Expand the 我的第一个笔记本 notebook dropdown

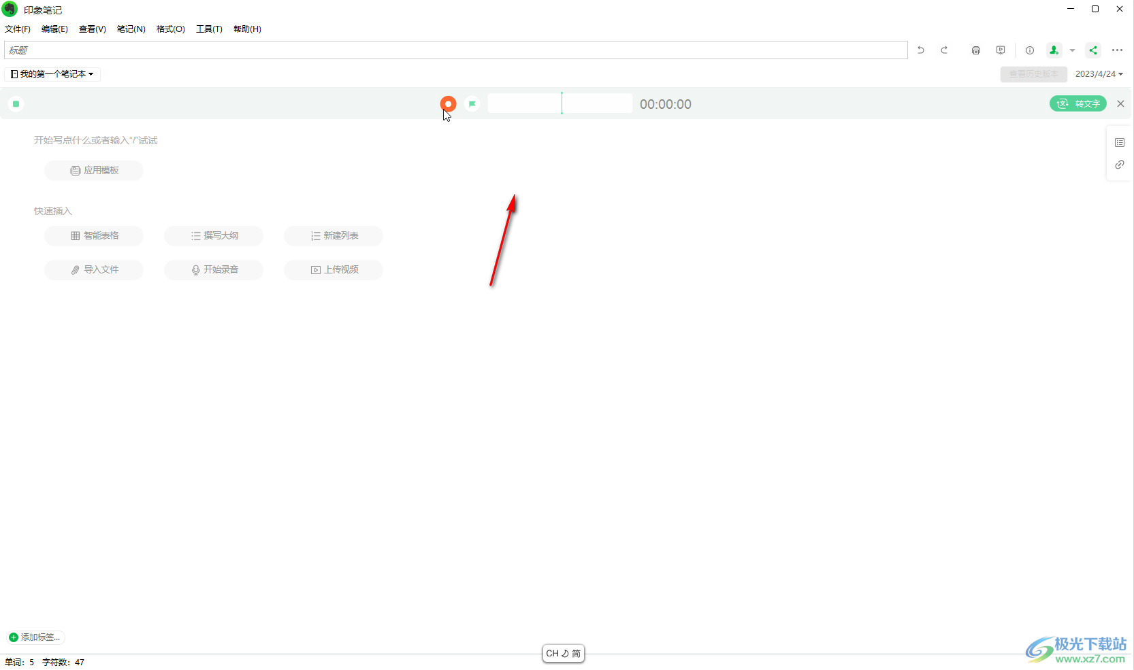52,74
